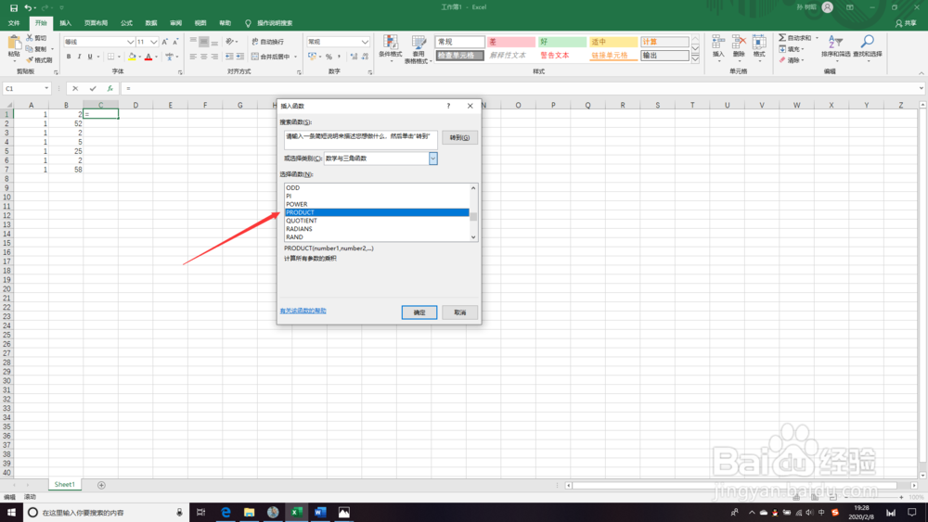Screen dimensions: 928x522
Task: Collapse the ribbon chevron
Action: click(x=921, y=72)
